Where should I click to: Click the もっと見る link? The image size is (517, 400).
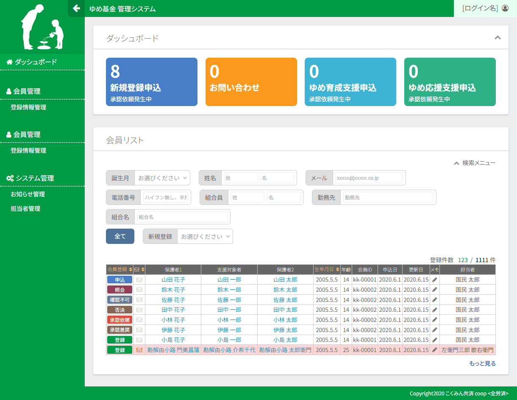tap(482, 364)
